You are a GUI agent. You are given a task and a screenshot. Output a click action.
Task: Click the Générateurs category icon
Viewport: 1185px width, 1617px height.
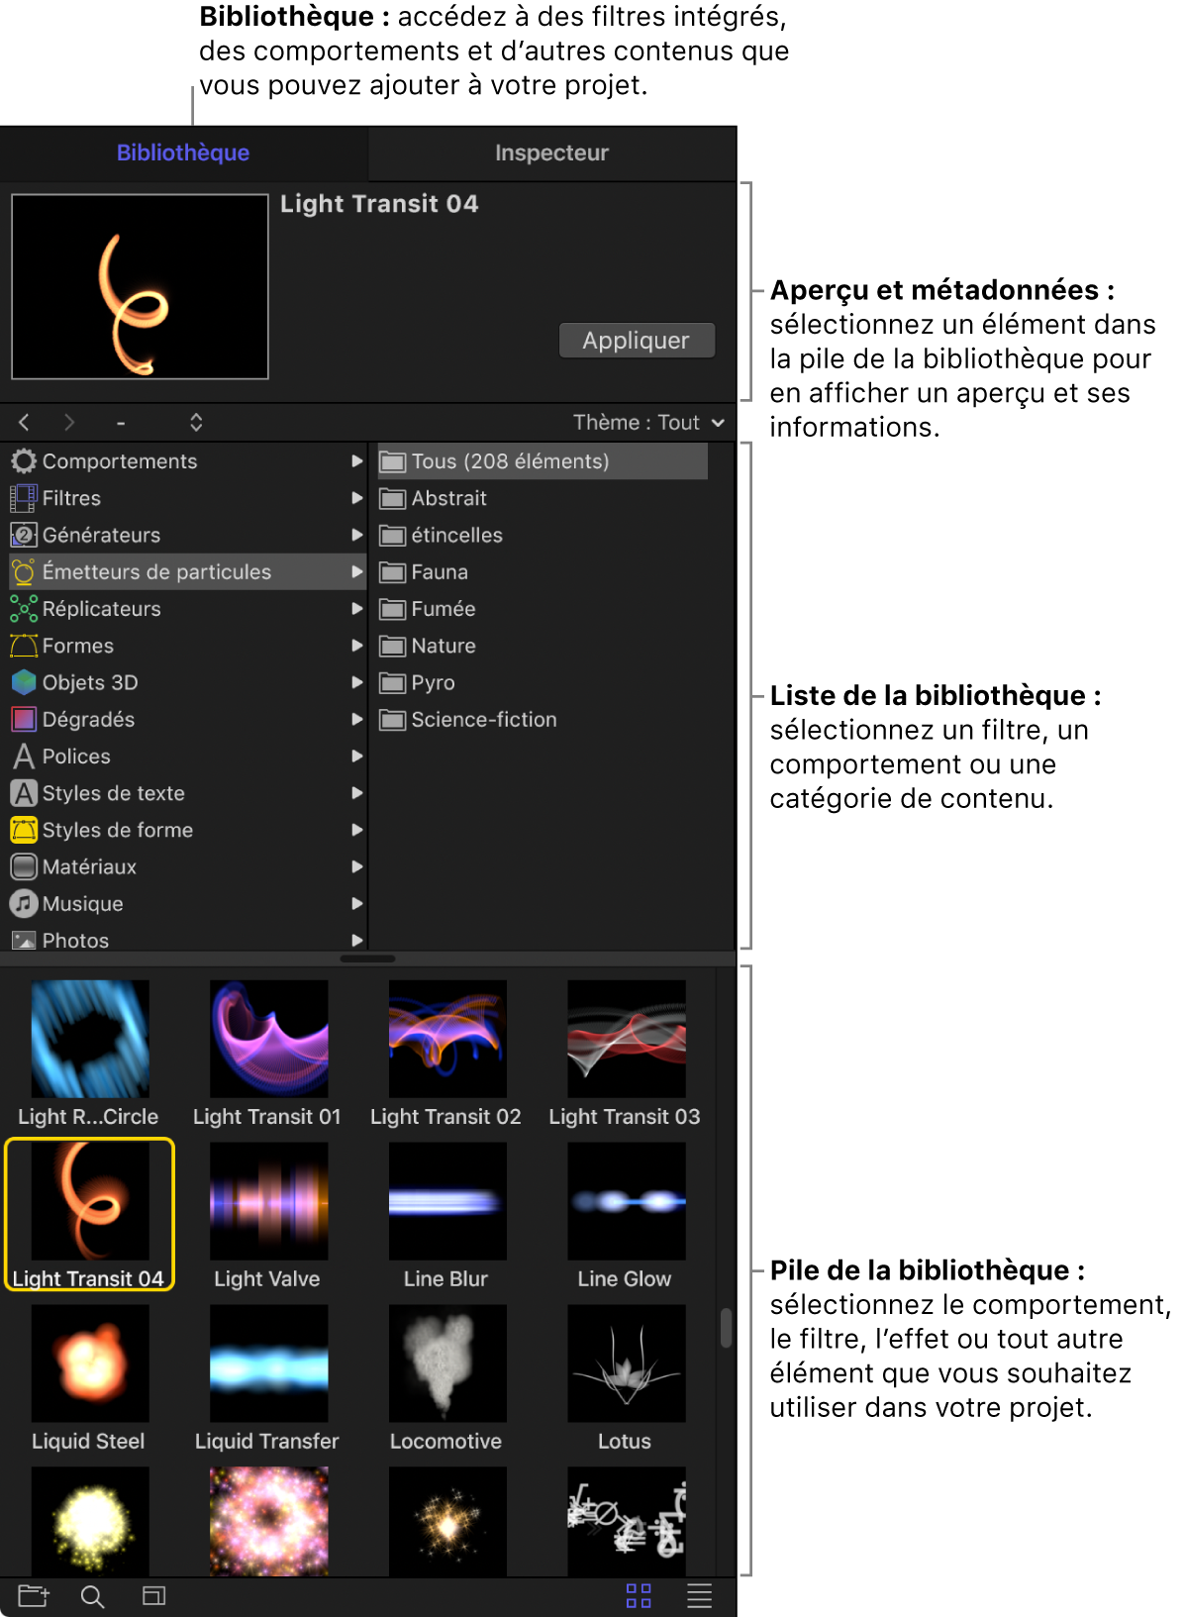(24, 535)
